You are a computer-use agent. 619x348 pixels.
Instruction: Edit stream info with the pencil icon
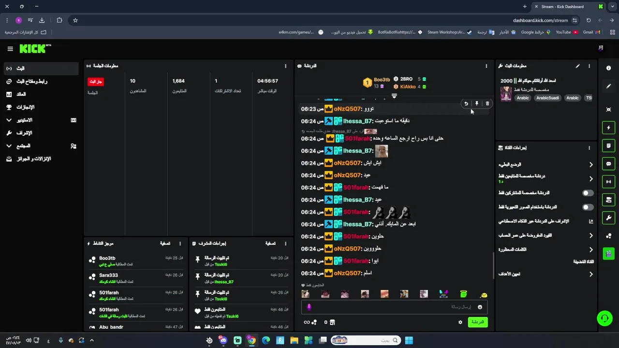pos(577,66)
